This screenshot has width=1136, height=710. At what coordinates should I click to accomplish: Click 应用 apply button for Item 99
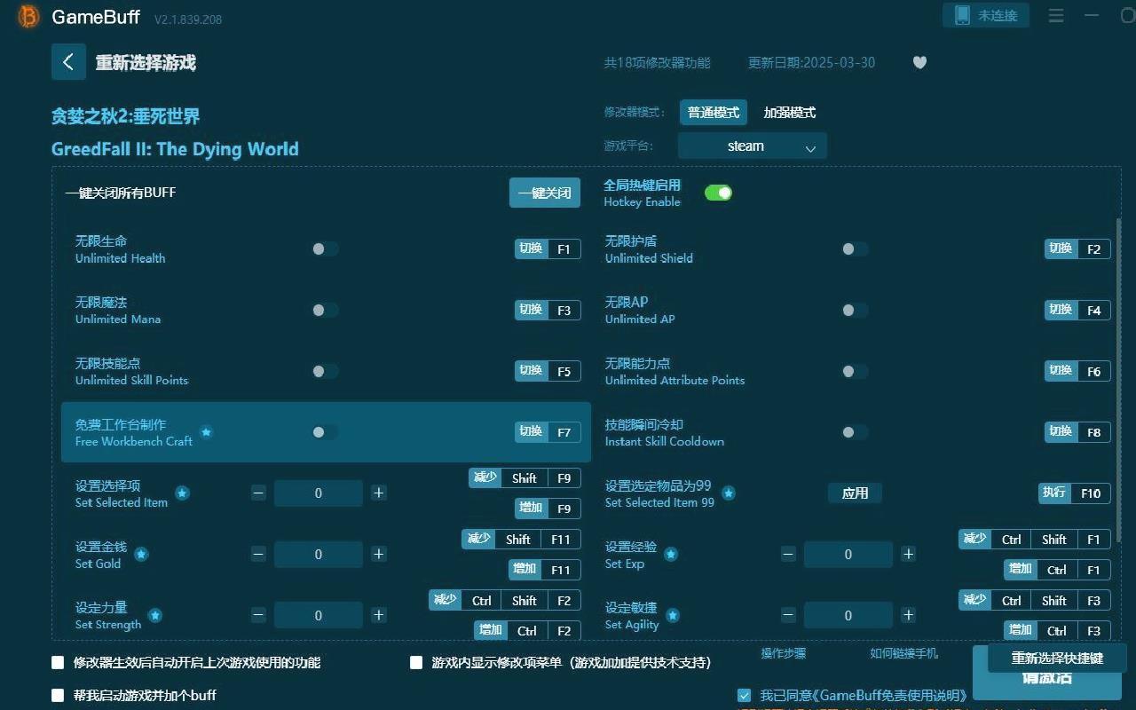[855, 493]
